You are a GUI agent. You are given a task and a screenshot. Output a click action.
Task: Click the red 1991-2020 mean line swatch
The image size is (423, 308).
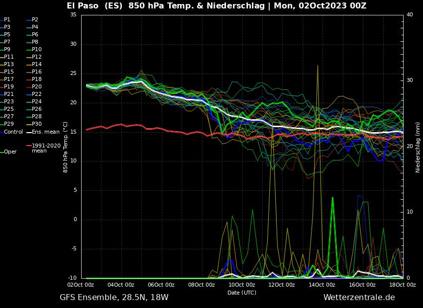pos(29,146)
